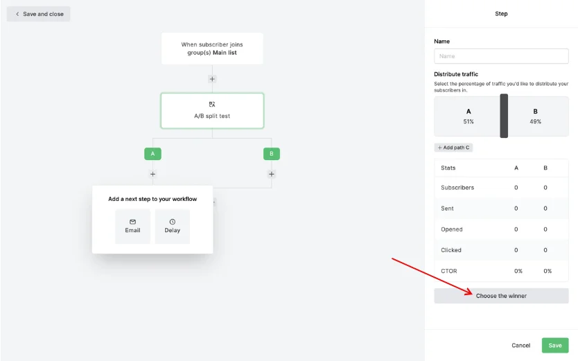578x361 pixels.
Task: Click the plus icon under path B
Action: coord(272,174)
